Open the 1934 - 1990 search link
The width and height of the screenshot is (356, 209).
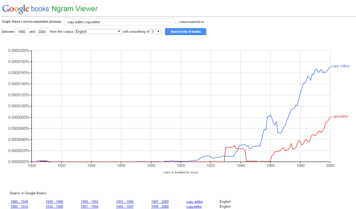[x=54, y=206]
